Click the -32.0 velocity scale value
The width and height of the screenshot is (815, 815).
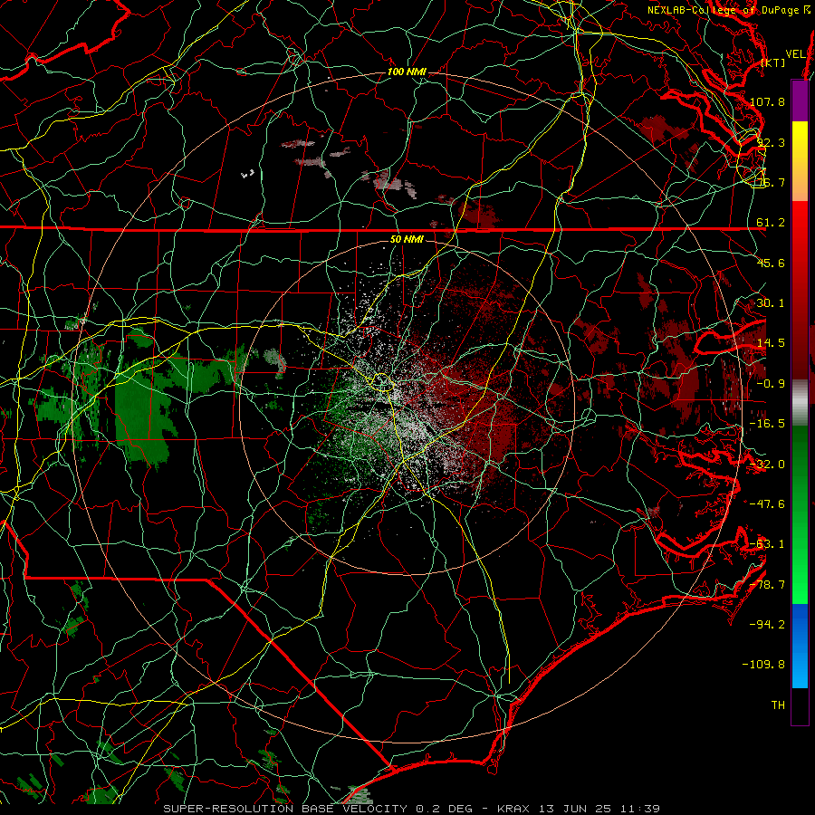(x=767, y=465)
